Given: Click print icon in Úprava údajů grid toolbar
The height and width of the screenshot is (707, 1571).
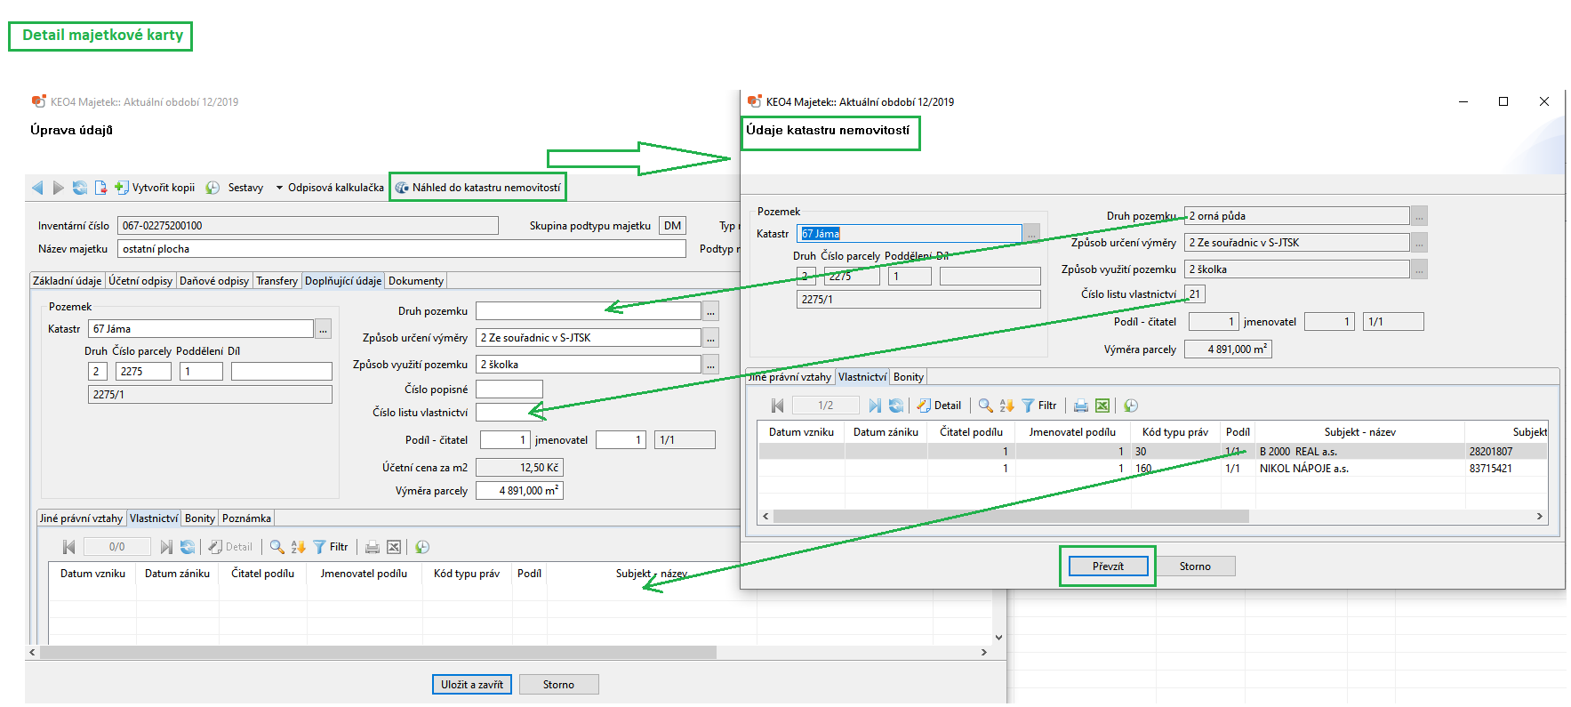Looking at the screenshot, I should (373, 547).
